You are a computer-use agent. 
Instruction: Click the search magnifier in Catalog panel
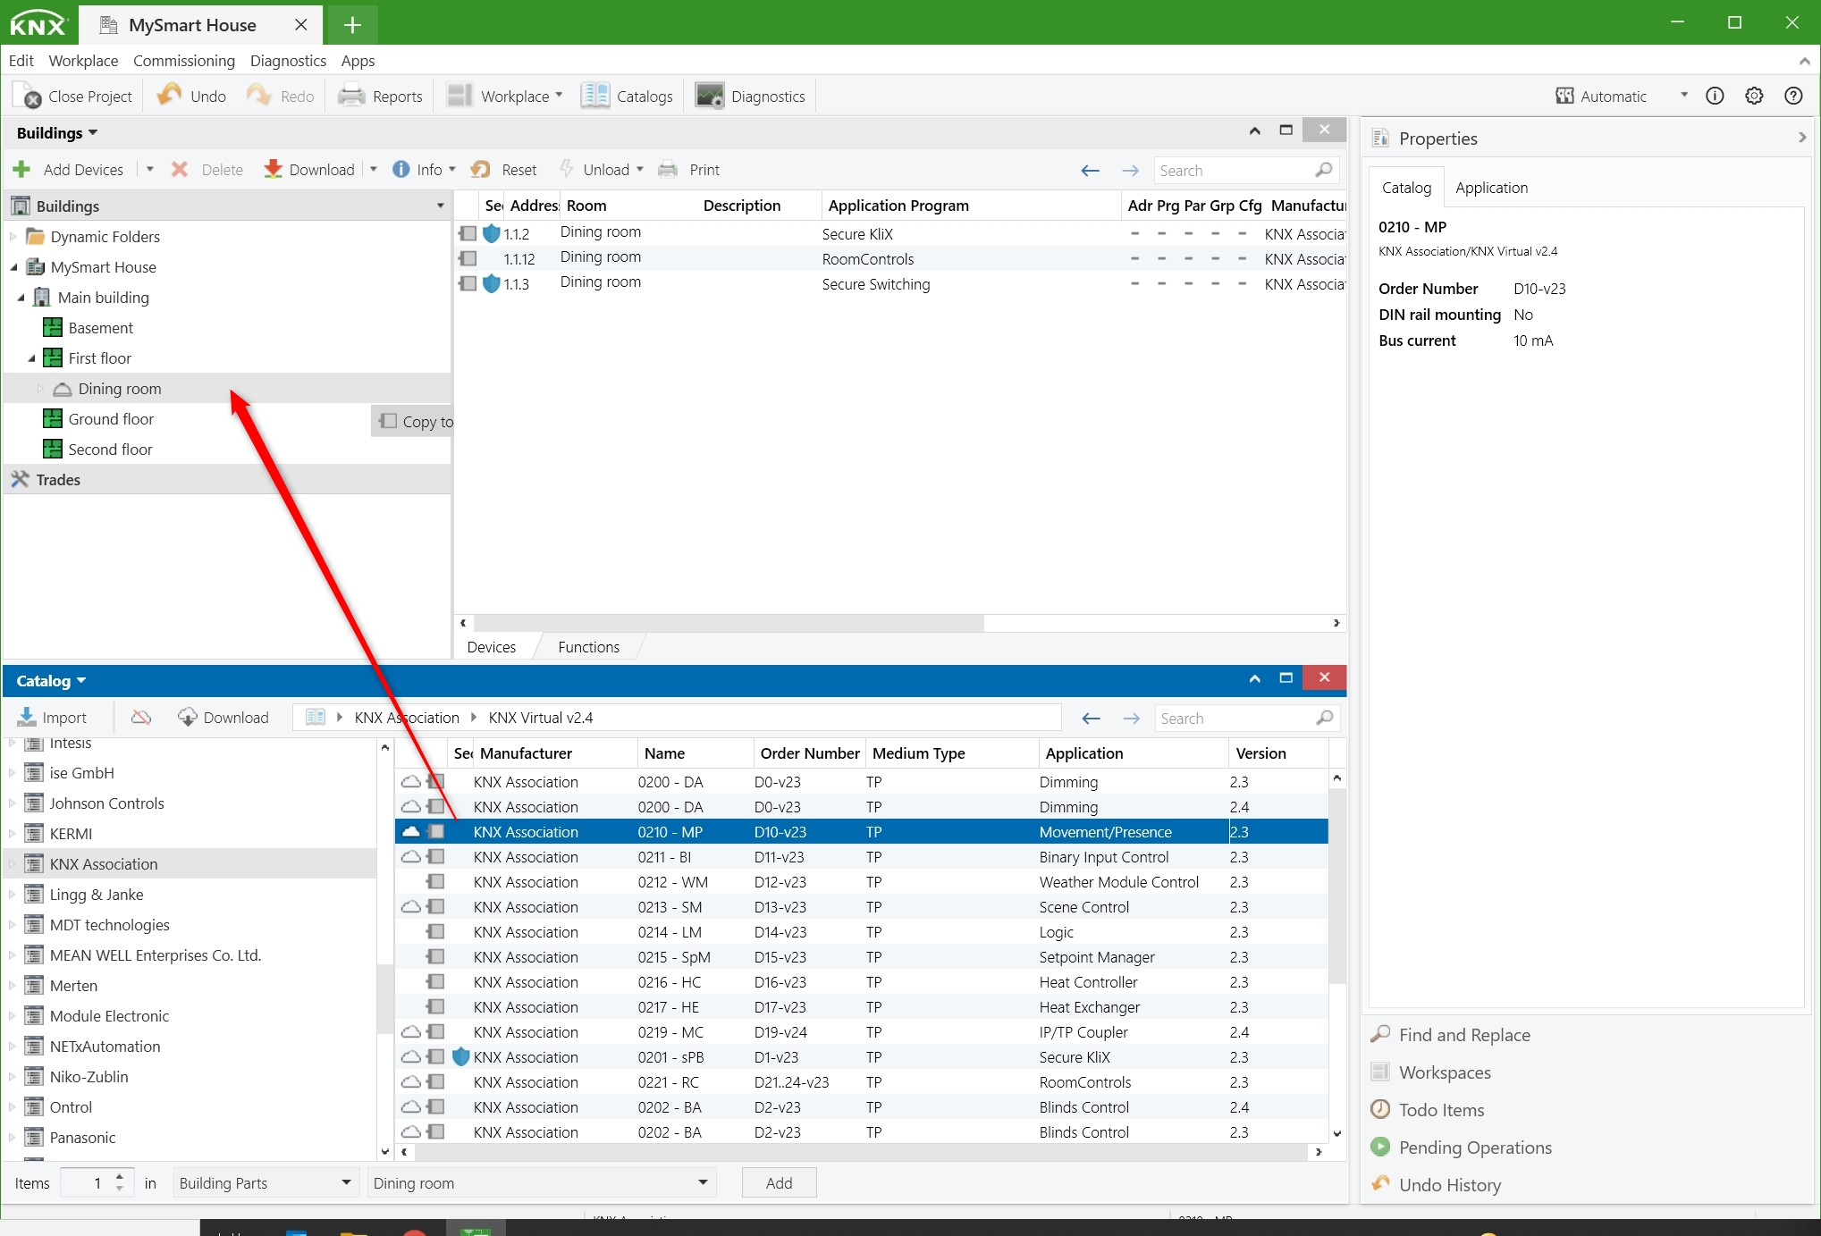click(1324, 718)
